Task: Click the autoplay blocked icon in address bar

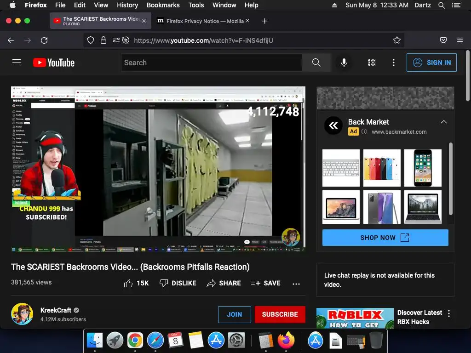Action: point(126,40)
